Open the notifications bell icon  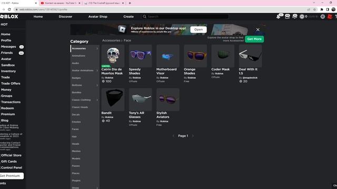coord(279,17)
